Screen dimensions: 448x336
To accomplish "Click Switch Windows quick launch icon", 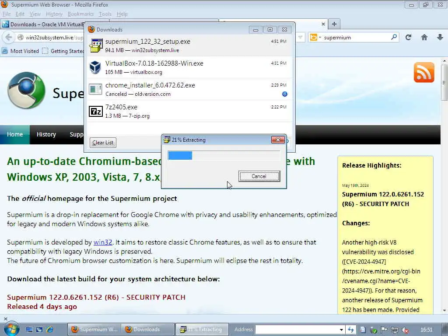I will click(39, 329).
